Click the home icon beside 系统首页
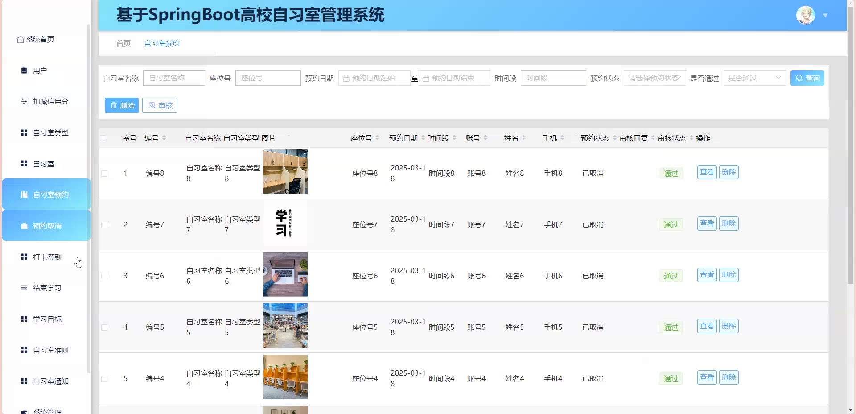Viewport: 856px width, 414px height. (20, 40)
